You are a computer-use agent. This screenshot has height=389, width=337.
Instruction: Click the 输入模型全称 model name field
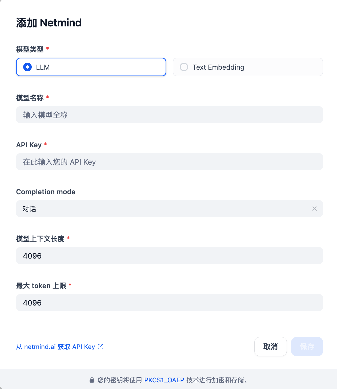[170, 115]
